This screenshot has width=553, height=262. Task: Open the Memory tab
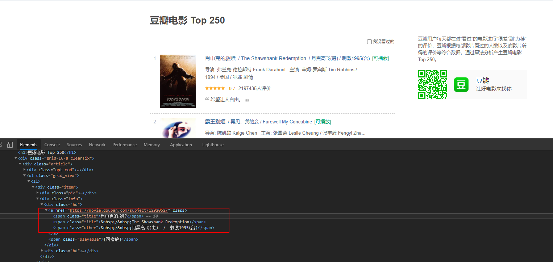151,145
